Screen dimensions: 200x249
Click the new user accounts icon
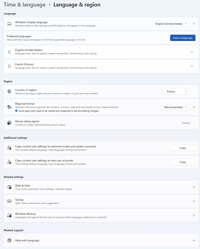9,162
